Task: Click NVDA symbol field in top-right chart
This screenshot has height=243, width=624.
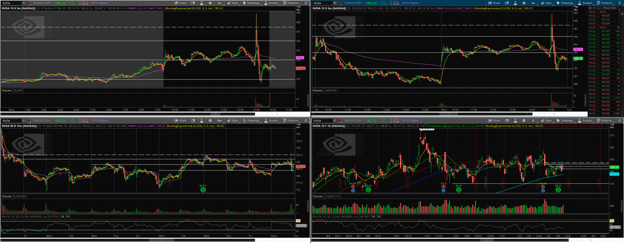Action: click(322, 3)
